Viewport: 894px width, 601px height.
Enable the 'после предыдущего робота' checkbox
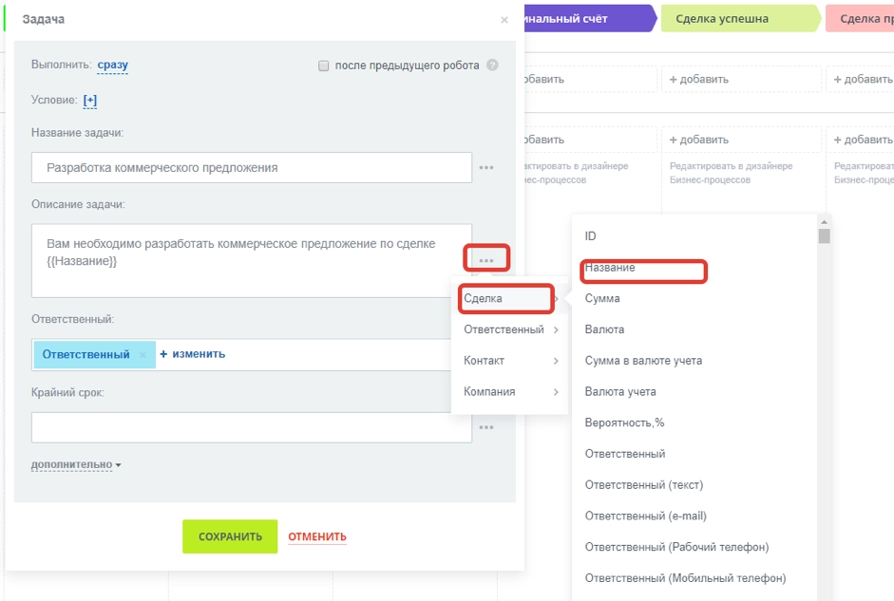point(324,66)
